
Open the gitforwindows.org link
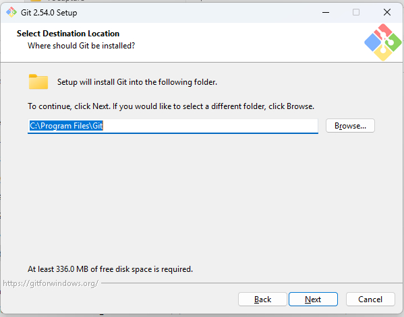tap(51, 283)
